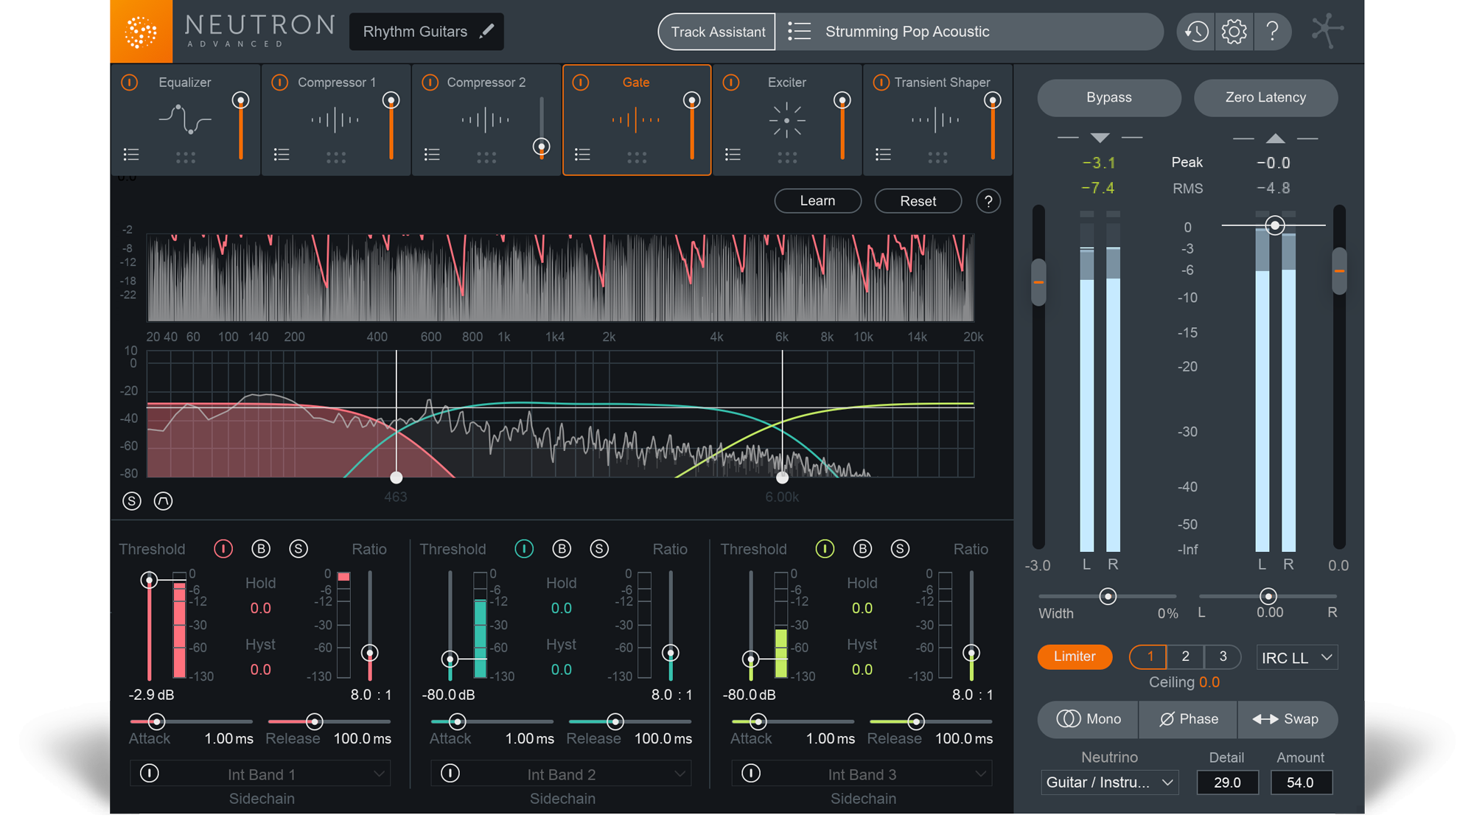The width and height of the screenshot is (1474, 826).
Task: Enable the Int Band 2 sidechain power
Action: [450, 774]
